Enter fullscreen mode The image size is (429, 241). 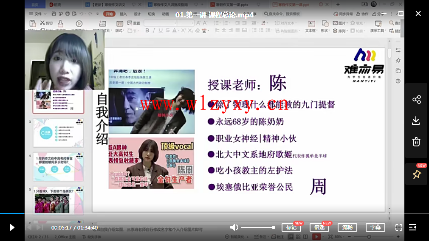399,227
